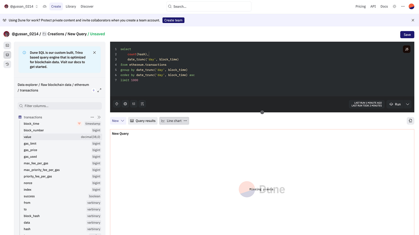Click the gas_limit column row
Image resolution: width=419 pixels, height=235 pixels.
click(x=62, y=144)
